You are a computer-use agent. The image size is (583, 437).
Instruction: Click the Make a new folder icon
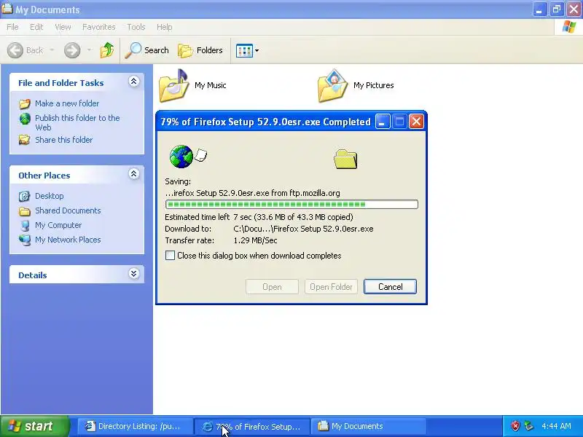tap(25, 103)
